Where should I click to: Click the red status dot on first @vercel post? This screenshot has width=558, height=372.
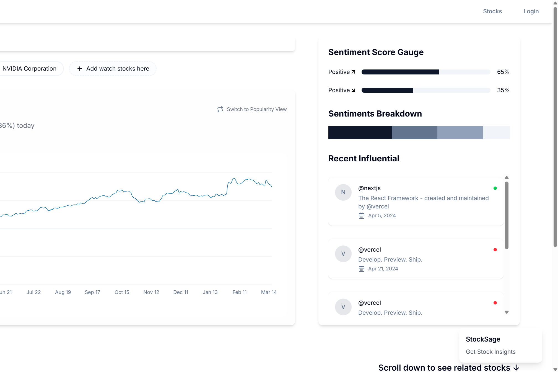[495, 250]
